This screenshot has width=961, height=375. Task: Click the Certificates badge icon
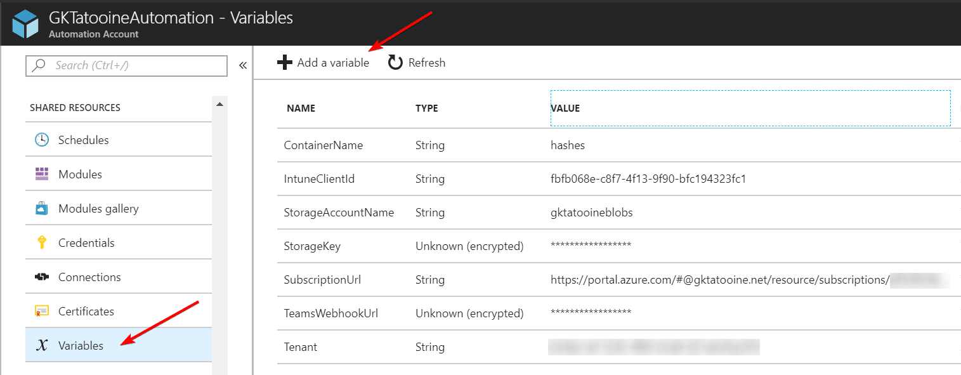point(42,312)
